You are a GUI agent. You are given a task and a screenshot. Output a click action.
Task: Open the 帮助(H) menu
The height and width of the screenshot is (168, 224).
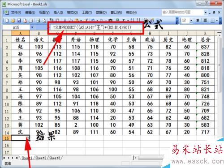[131, 13]
